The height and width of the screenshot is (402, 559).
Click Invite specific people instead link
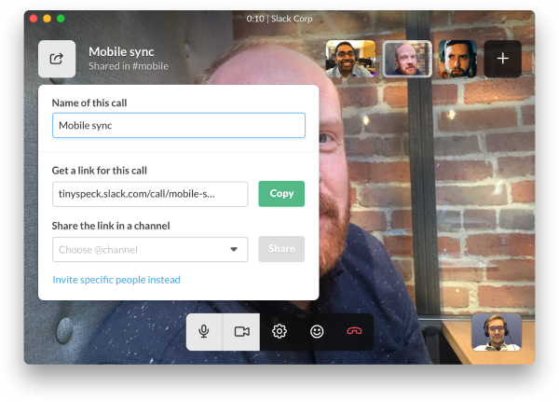coord(116,280)
